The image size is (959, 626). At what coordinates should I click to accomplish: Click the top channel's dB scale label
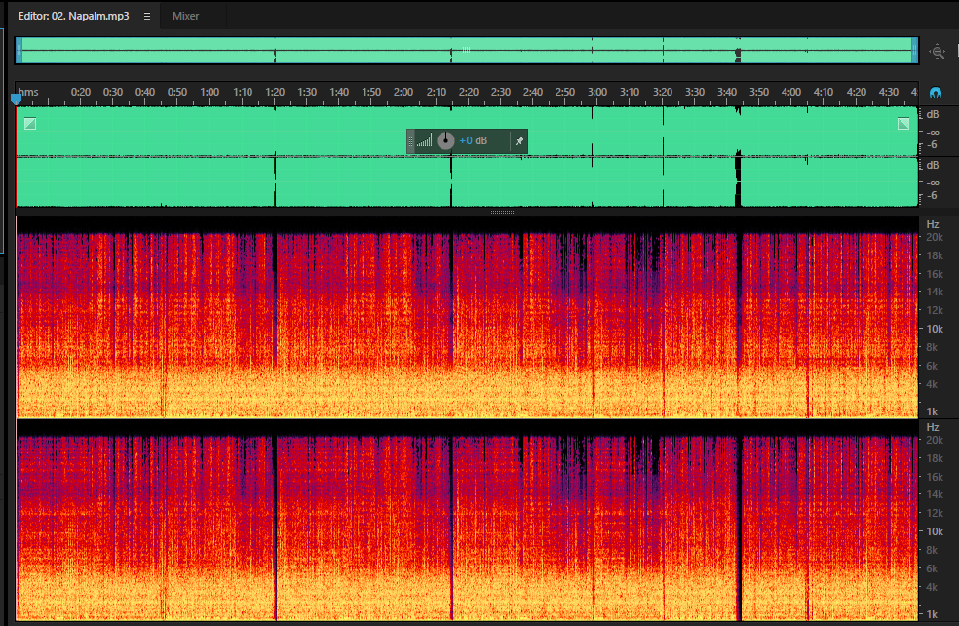click(933, 114)
